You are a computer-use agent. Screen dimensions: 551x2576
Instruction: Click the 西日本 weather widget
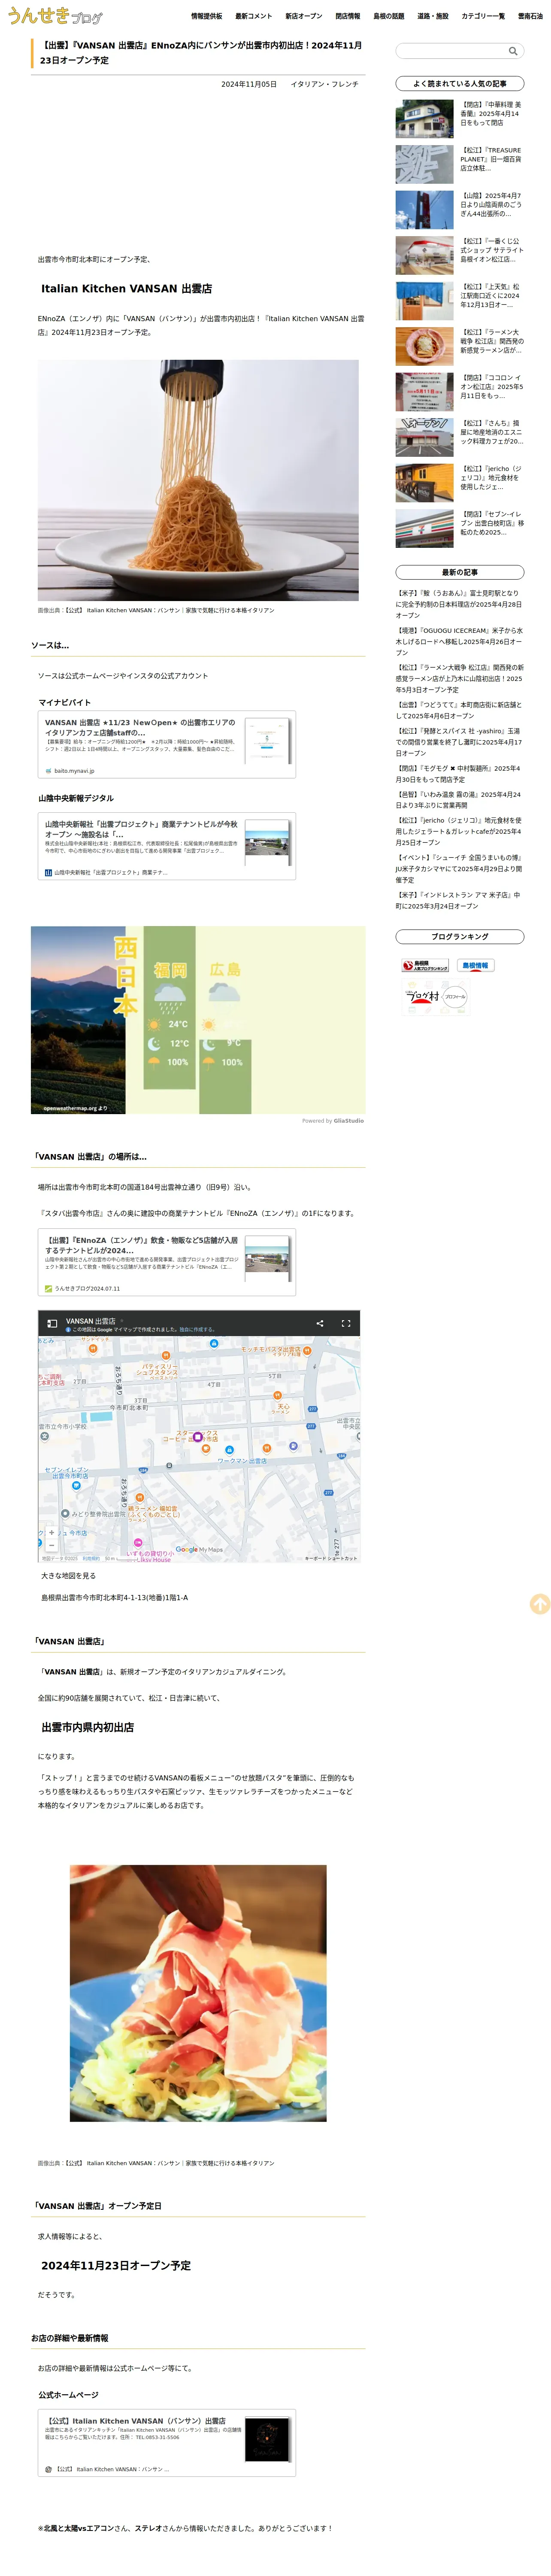tap(198, 1021)
